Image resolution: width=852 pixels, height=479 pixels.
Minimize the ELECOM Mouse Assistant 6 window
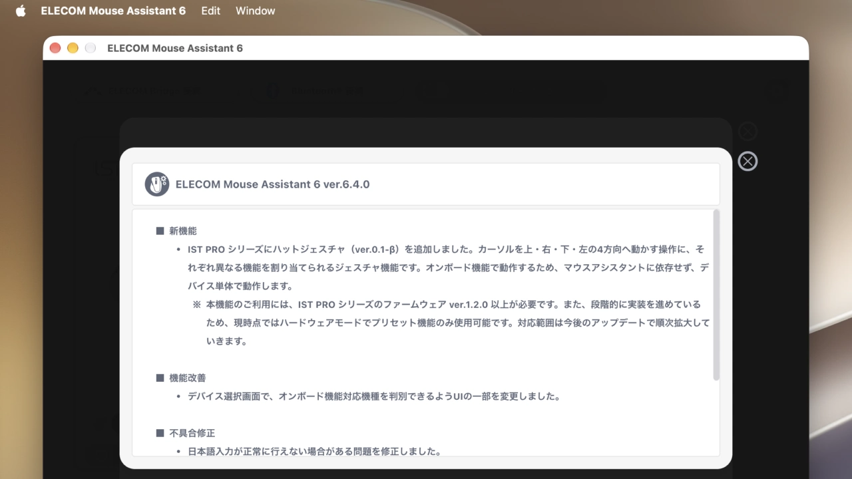(73, 48)
